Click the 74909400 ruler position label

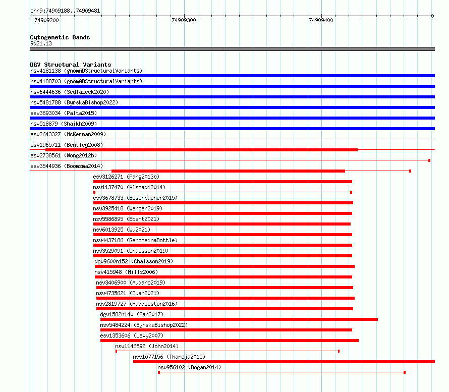pos(321,20)
